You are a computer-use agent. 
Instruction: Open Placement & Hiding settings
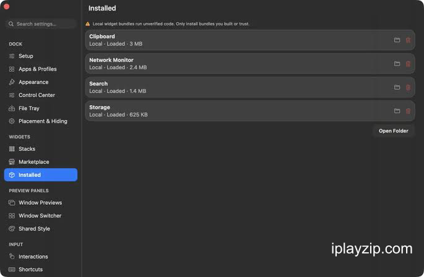[x=41, y=121]
